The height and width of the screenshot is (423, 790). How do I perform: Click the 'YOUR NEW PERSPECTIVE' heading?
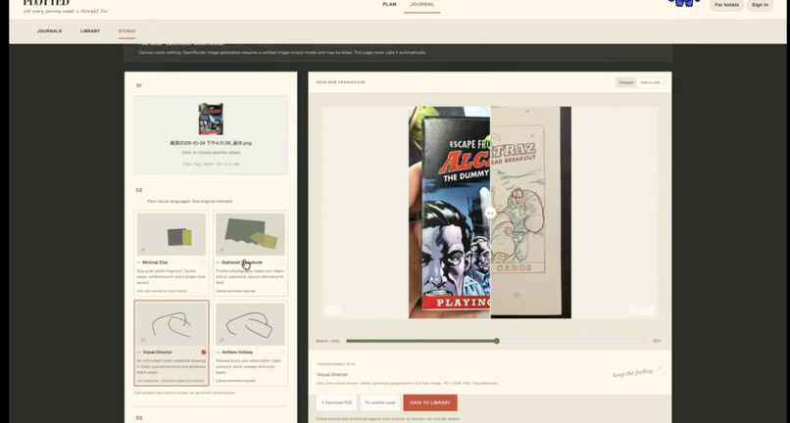point(340,82)
